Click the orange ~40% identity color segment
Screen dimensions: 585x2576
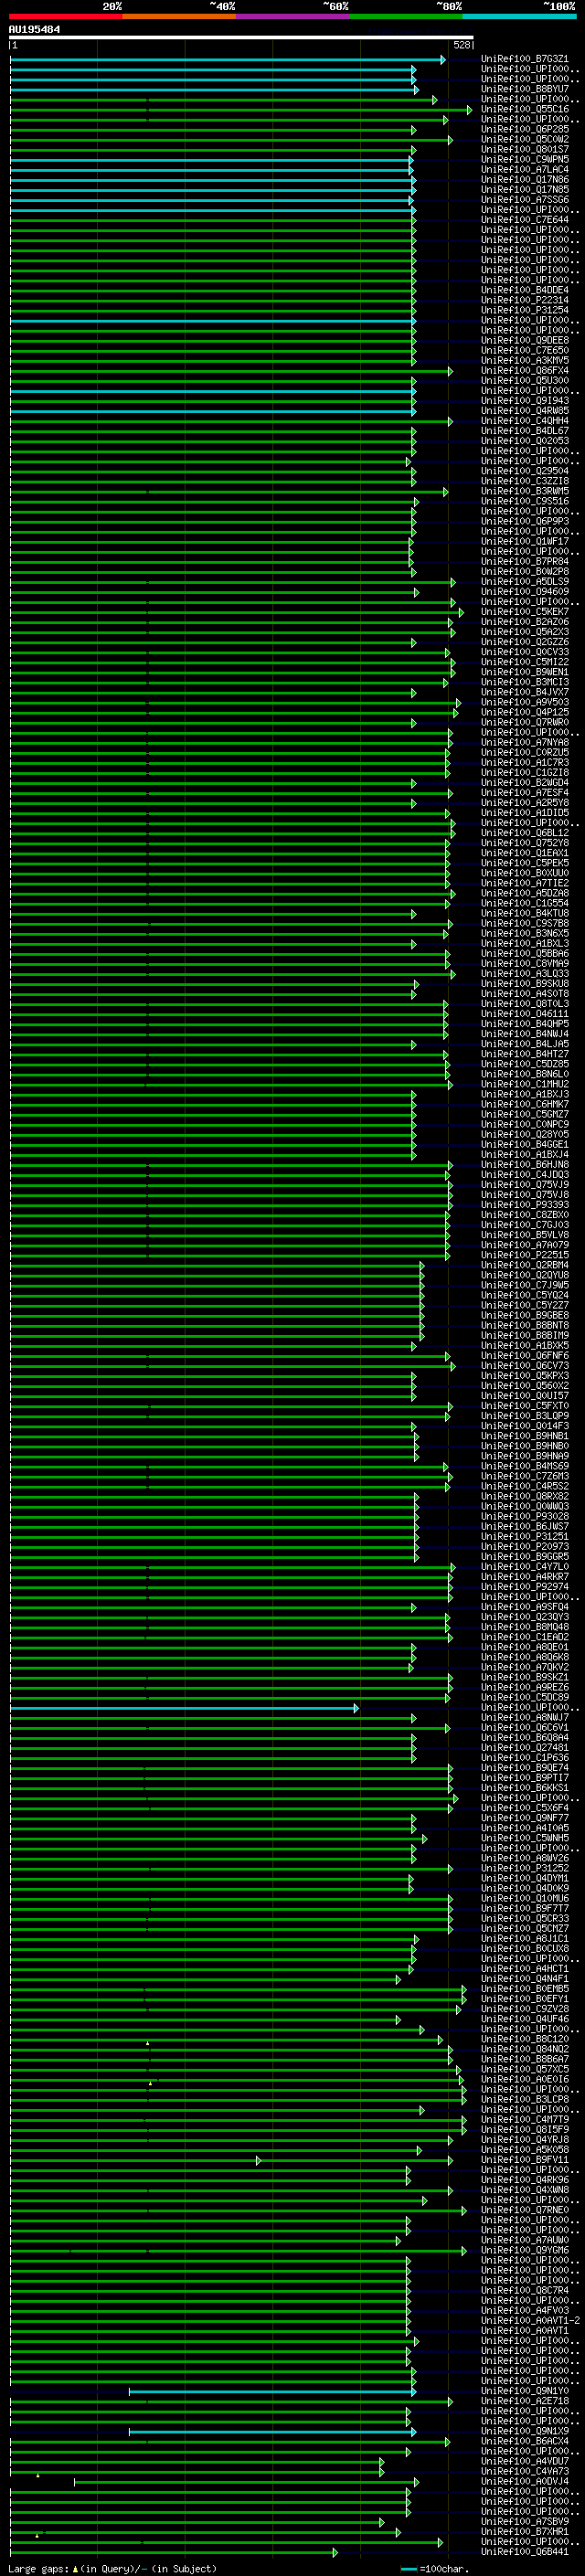(x=179, y=16)
